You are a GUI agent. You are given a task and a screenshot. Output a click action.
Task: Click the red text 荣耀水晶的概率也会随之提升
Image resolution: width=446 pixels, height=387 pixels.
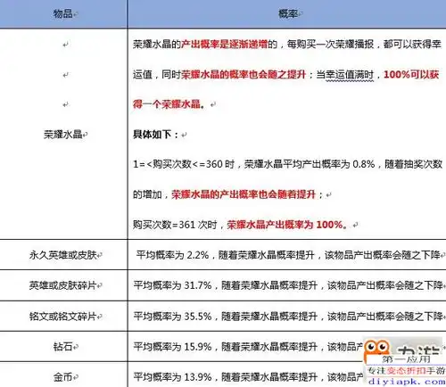click(x=244, y=74)
